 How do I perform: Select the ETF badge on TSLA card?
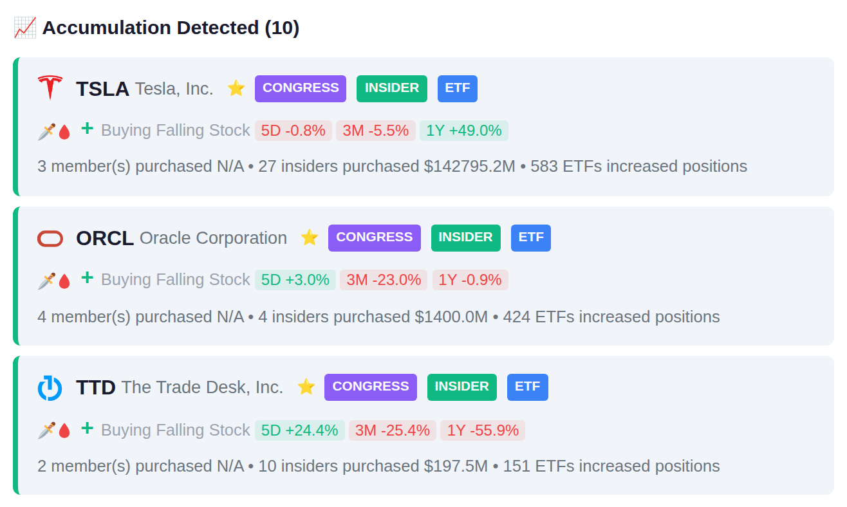458,89
